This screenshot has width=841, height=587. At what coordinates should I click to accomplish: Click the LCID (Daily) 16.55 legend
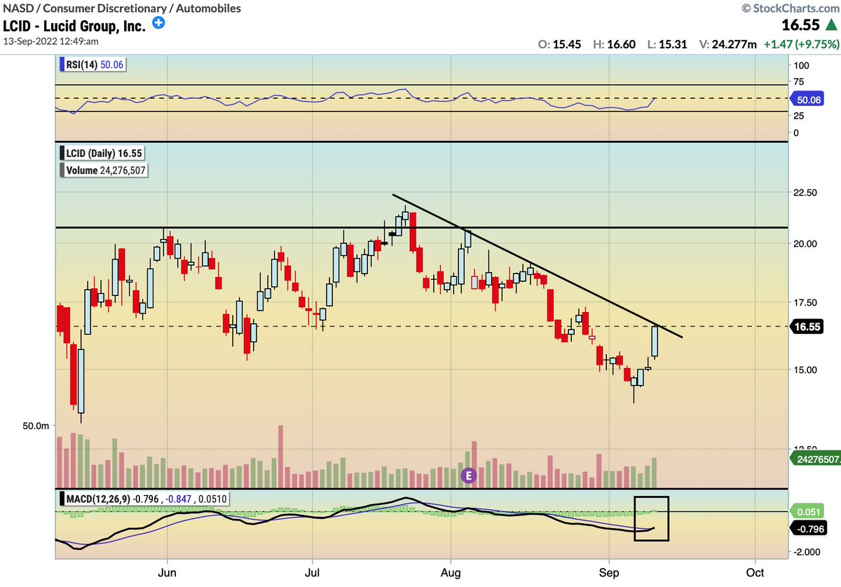(102, 152)
